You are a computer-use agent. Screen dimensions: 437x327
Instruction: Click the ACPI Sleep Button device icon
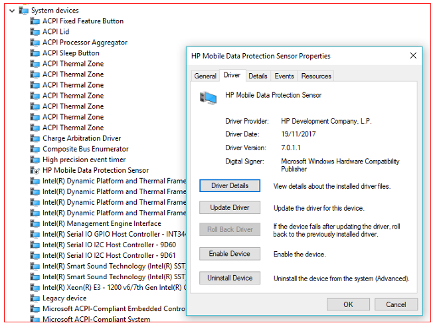coord(35,53)
